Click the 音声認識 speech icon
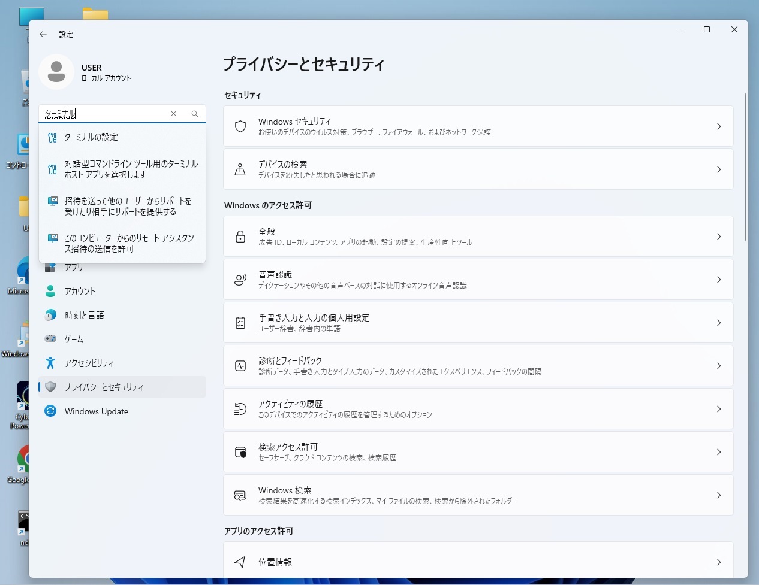 pyautogui.click(x=240, y=280)
